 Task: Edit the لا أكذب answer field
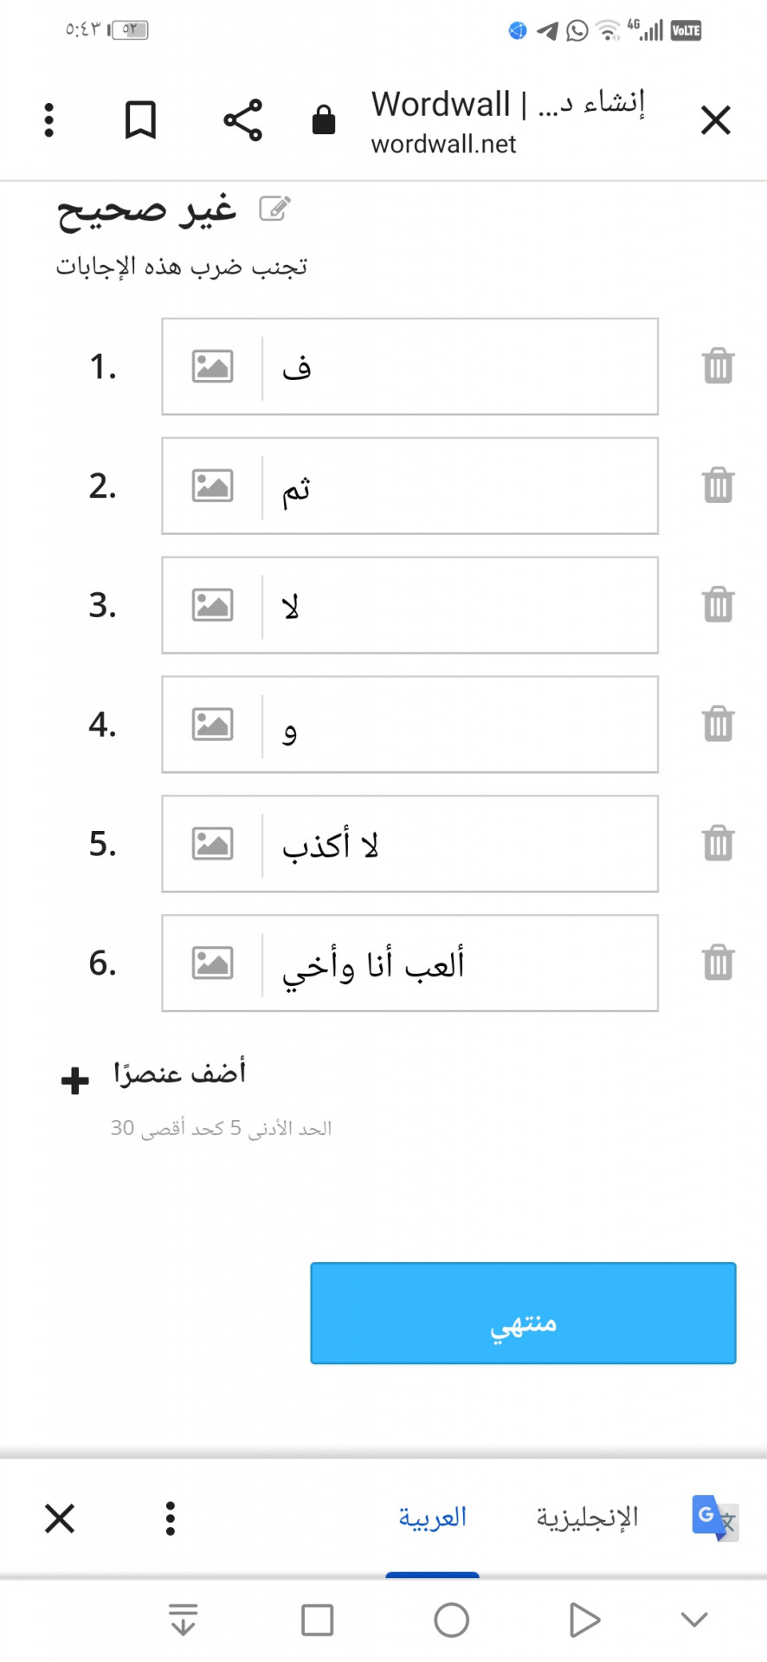[x=459, y=844]
